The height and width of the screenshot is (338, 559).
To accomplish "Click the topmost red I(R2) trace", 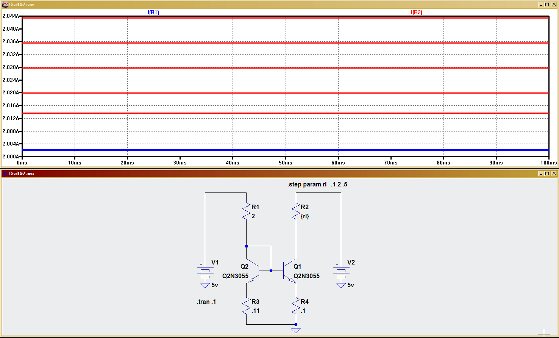I will [x=286, y=18].
